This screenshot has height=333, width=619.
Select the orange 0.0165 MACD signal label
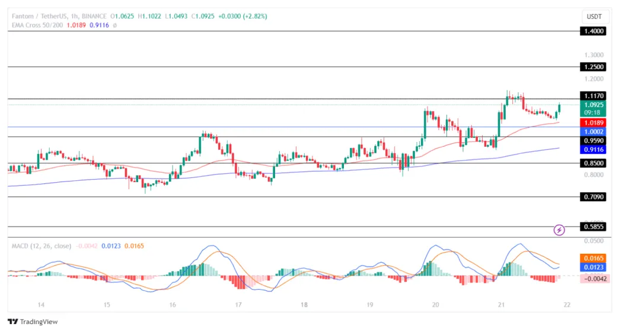click(594, 258)
